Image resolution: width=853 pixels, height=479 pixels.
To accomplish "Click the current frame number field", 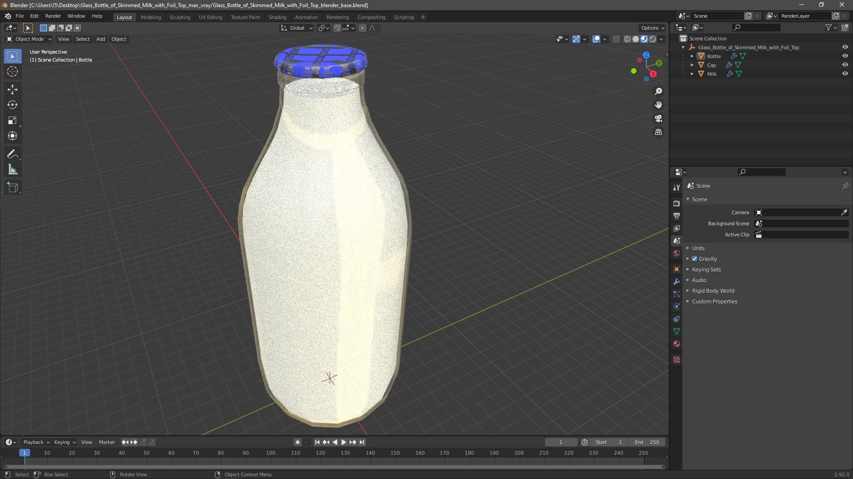I will tap(561, 442).
